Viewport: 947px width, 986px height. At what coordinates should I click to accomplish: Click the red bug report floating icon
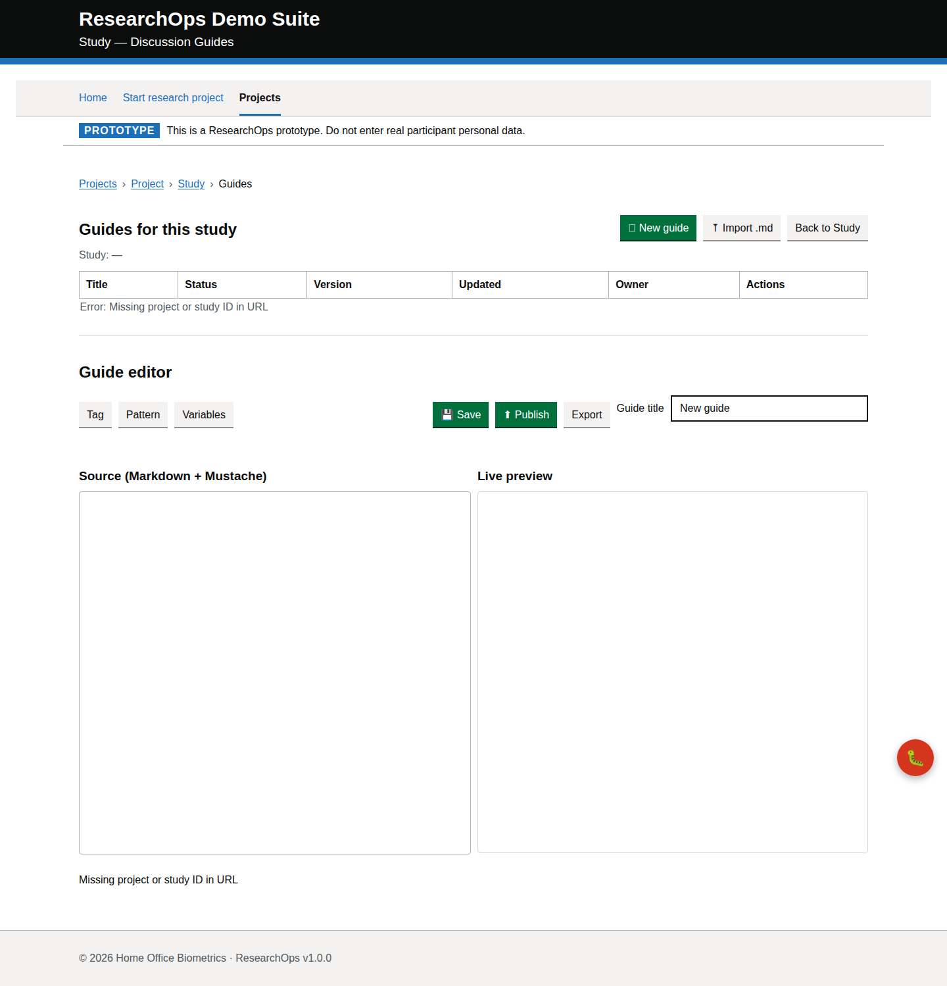[x=915, y=758]
